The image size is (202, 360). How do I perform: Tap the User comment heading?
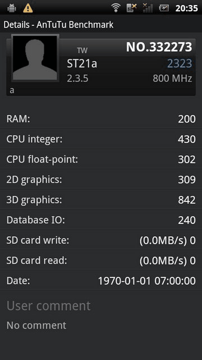click(x=49, y=306)
